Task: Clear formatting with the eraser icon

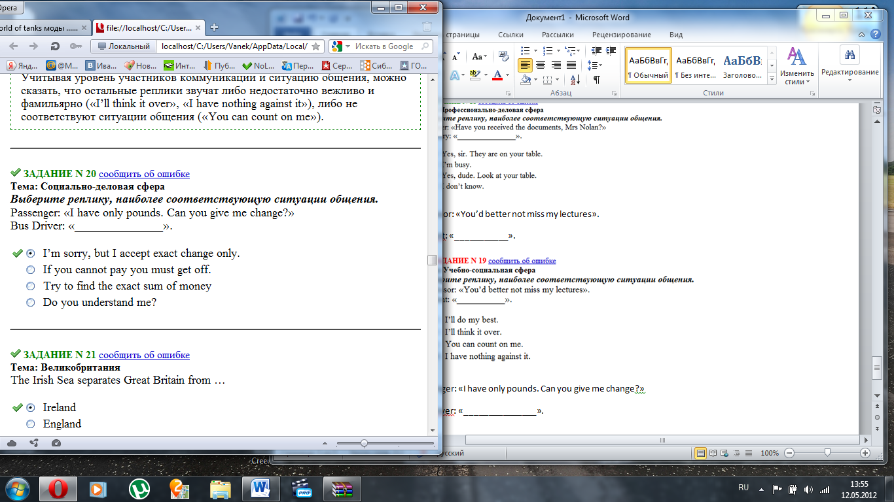Action: point(503,56)
